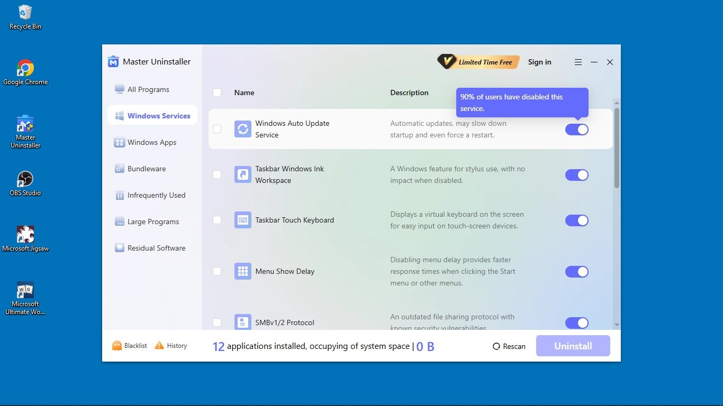Tick the select-all checkbox beside Name
The image size is (723, 406).
click(x=217, y=93)
